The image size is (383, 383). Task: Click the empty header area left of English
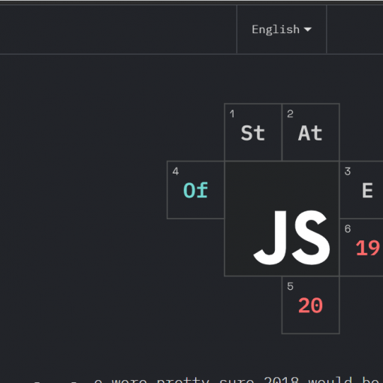[x=119, y=29]
